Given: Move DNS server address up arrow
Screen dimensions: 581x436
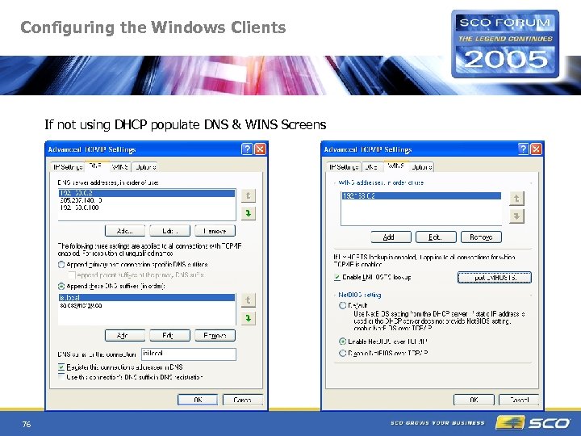Looking at the screenshot, I should [249, 195].
